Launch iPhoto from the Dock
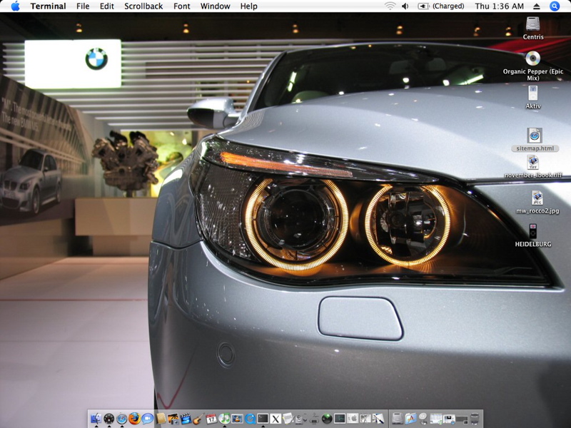 click(173, 419)
